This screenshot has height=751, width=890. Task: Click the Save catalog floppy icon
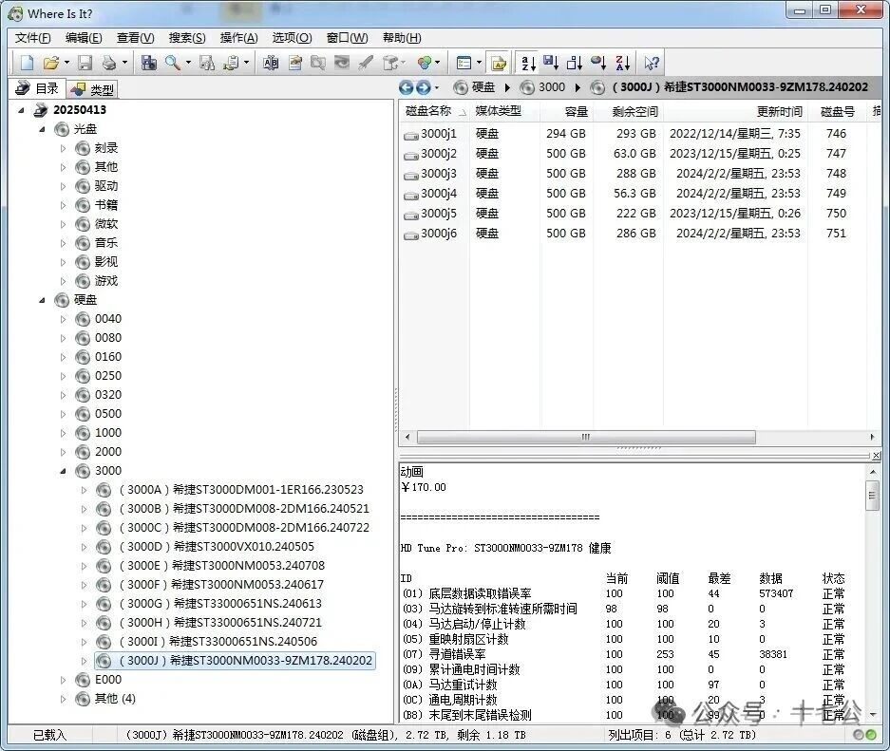(85, 63)
